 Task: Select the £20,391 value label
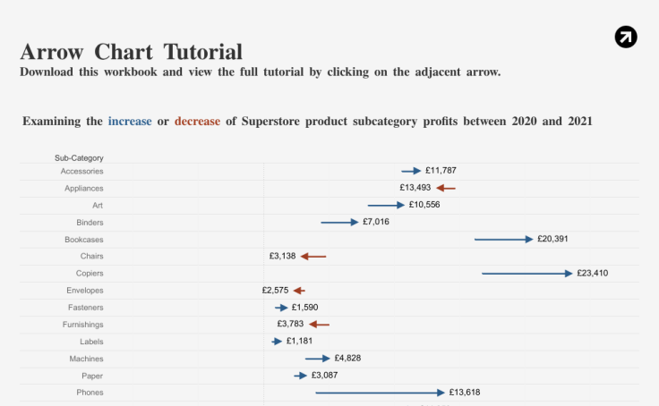[552, 239]
